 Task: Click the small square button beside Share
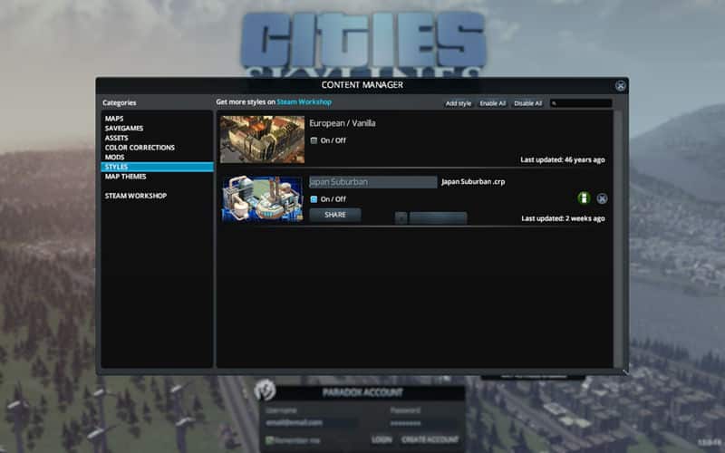[x=401, y=217]
